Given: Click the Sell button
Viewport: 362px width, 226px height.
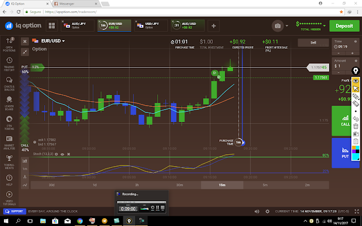Looking at the screenshot, I should click(313, 43).
